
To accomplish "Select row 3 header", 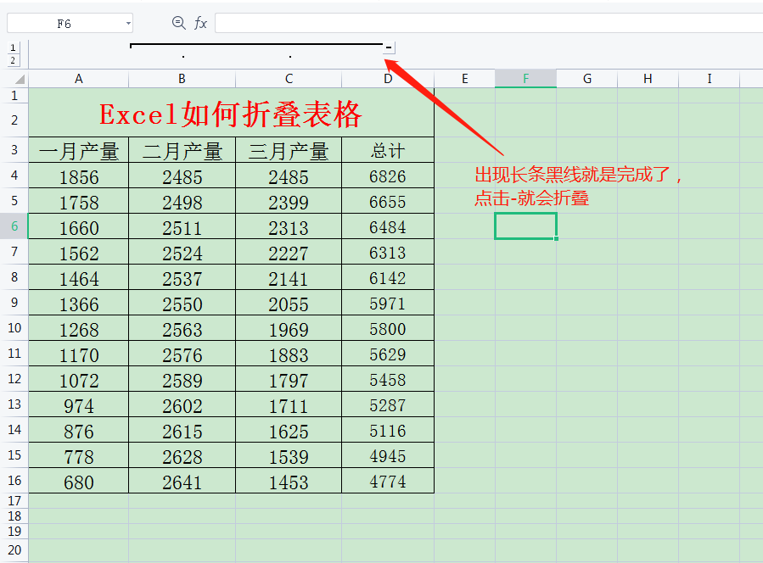I will [x=14, y=150].
